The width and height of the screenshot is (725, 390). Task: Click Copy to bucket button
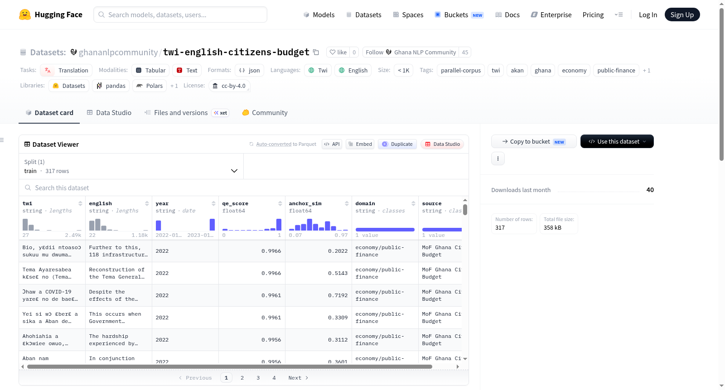(534, 141)
